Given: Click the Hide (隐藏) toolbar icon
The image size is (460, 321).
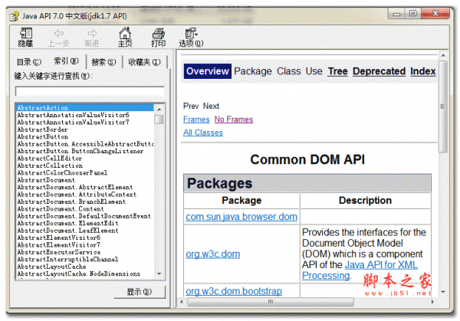Looking at the screenshot, I should pos(26,37).
